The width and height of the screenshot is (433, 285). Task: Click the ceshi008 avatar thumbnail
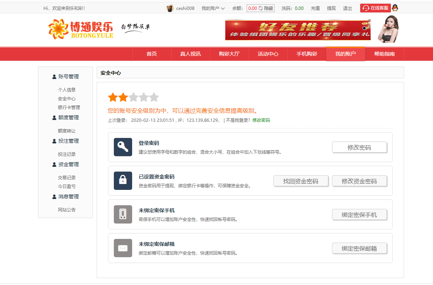[169, 8]
